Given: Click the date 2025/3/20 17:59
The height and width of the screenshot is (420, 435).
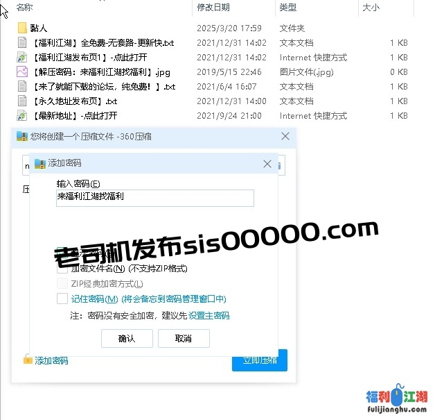Looking at the screenshot, I should [229, 28].
